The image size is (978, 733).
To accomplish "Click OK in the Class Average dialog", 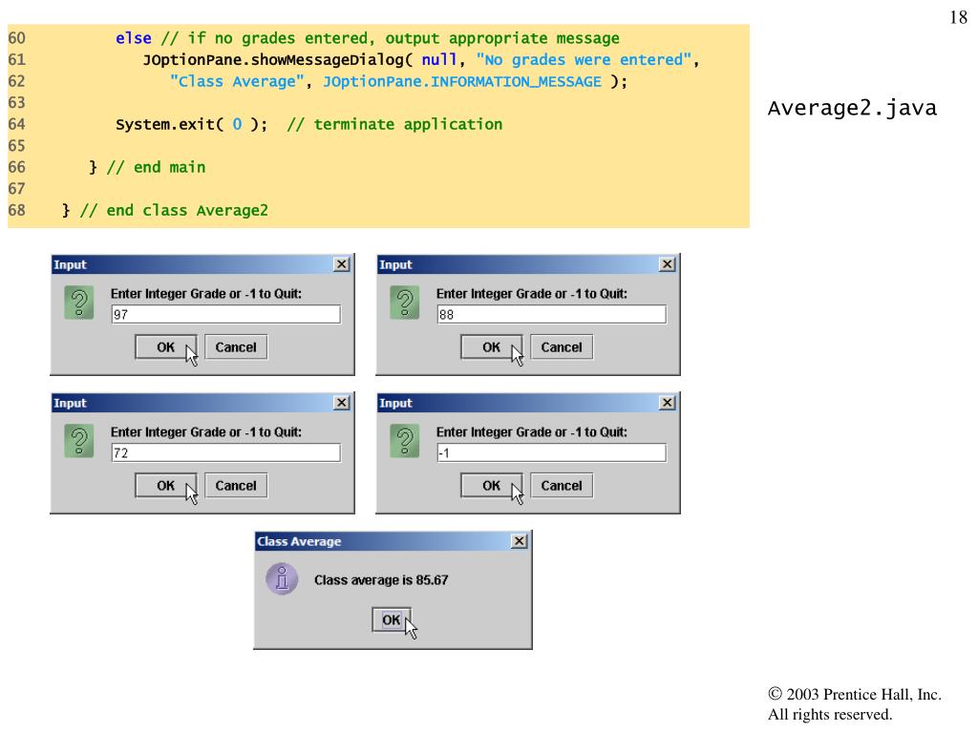I will tap(391, 619).
